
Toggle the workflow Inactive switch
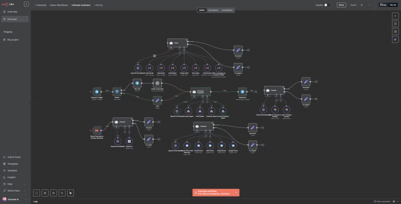tap(327, 5)
